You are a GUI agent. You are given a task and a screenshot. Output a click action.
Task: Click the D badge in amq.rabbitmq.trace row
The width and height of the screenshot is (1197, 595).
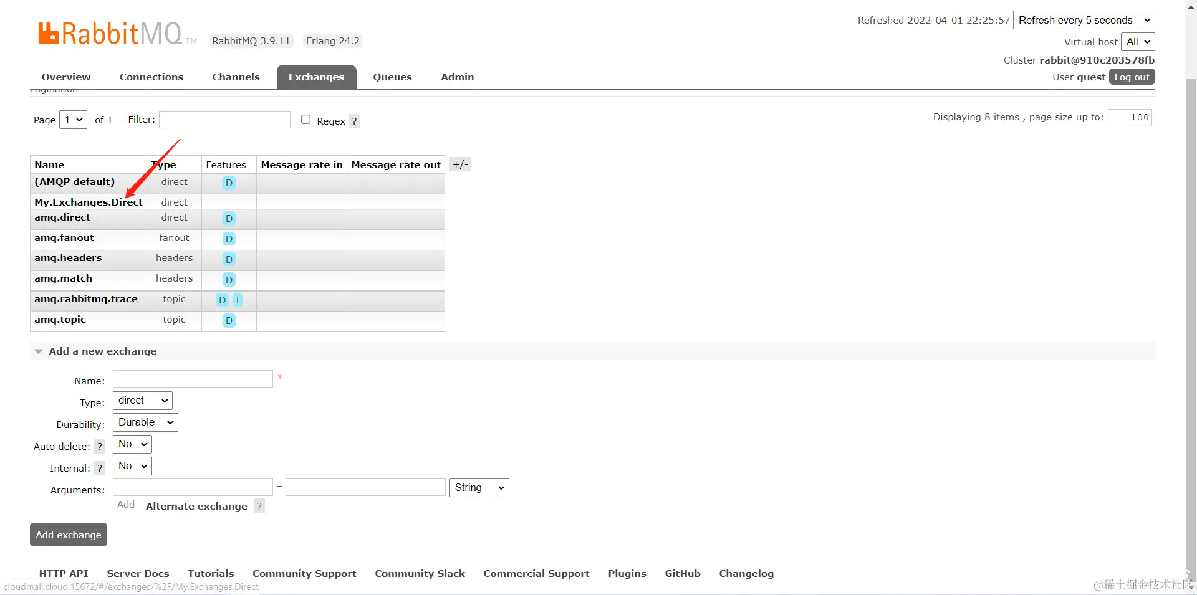click(222, 300)
